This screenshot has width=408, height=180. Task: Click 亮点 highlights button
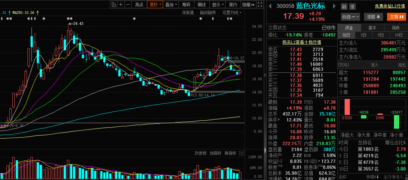pos(139,4)
